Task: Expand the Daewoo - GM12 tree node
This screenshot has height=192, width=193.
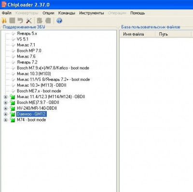Action: [x=5, y=114]
